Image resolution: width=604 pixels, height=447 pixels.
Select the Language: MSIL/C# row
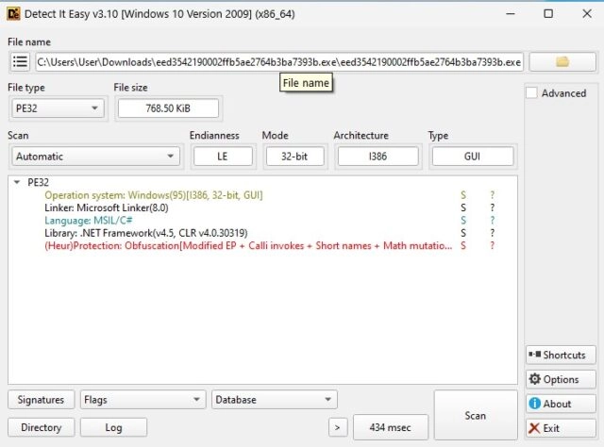pyautogui.click(x=262, y=221)
